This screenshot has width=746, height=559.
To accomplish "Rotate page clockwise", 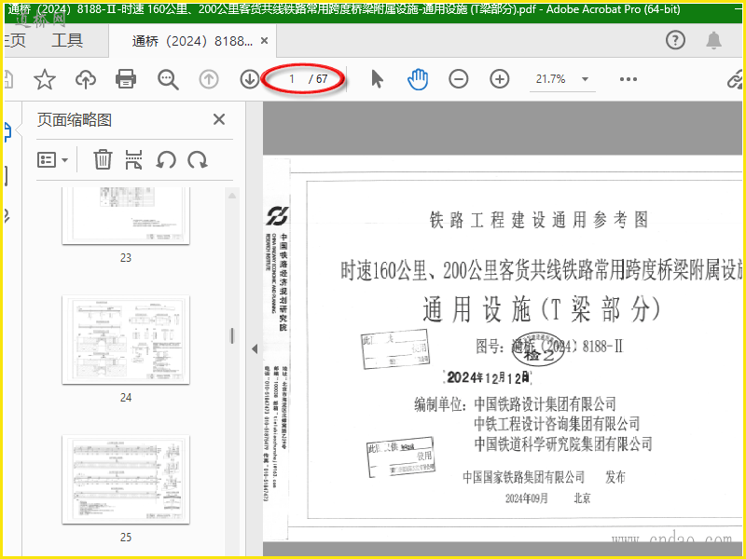I will tap(198, 159).
